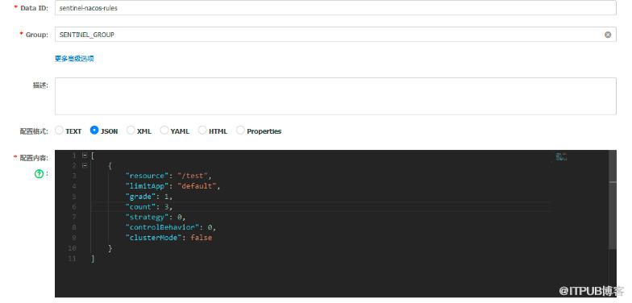Open the 更多高级选项 link
Image resolution: width=632 pixels, height=303 pixels.
pyautogui.click(x=74, y=58)
